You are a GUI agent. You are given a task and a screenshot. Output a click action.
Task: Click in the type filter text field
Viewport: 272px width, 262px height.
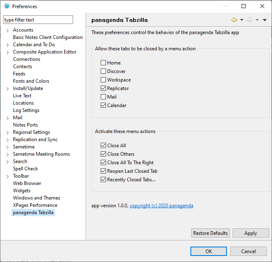[x=38, y=20]
